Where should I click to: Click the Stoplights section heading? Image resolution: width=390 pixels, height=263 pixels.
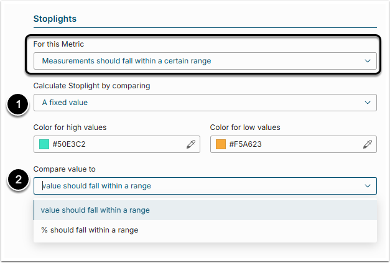(55, 19)
